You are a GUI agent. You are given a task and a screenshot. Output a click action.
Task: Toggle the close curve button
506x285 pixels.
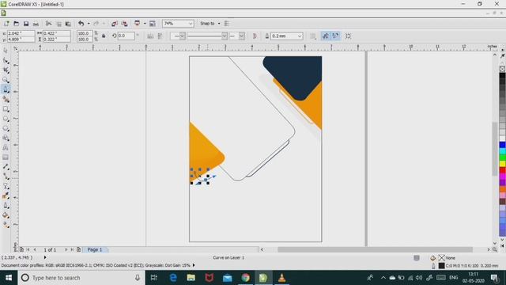pyautogui.click(x=255, y=36)
